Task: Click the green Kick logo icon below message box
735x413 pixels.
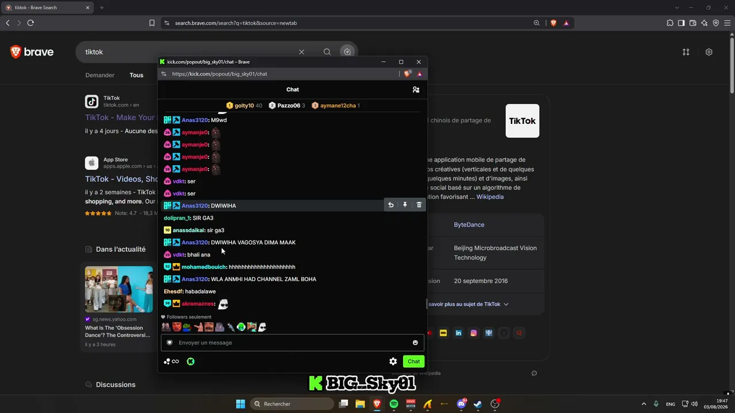Action: pyautogui.click(x=191, y=361)
